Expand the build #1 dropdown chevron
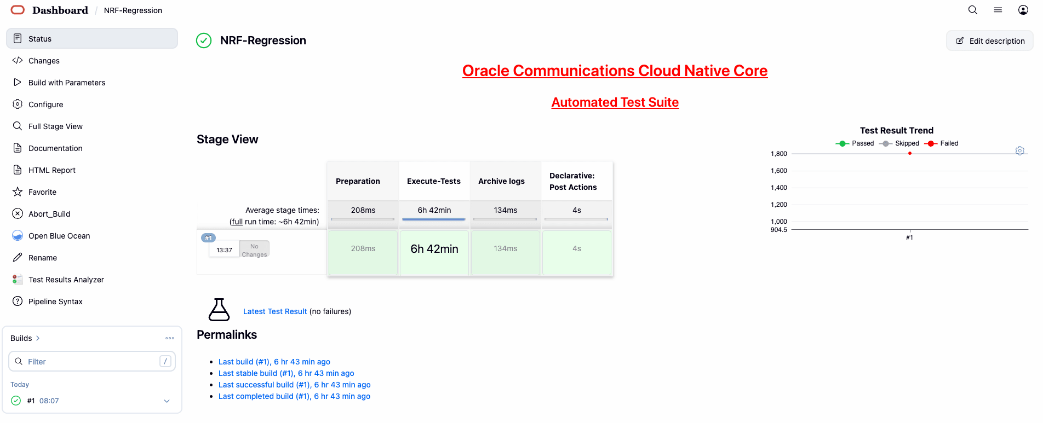Viewport: 1043px width, 423px height. point(167,401)
